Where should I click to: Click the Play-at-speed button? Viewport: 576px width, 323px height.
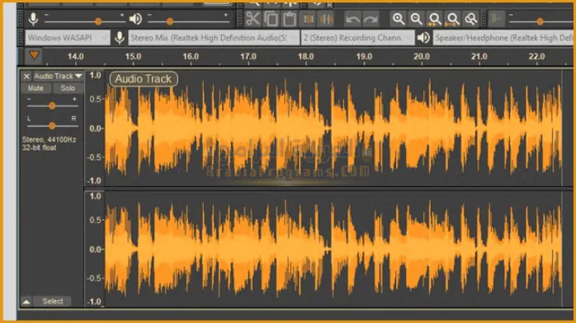tap(497, 19)
